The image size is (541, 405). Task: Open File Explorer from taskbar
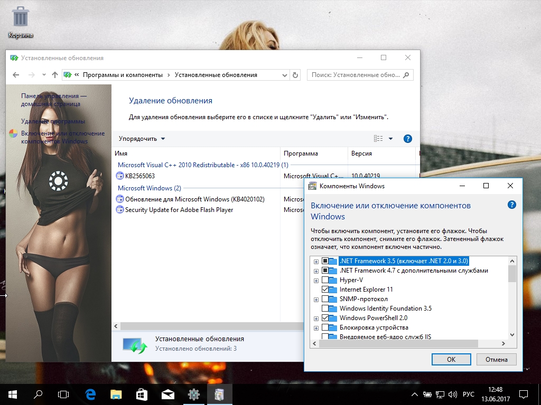[116, 394]
